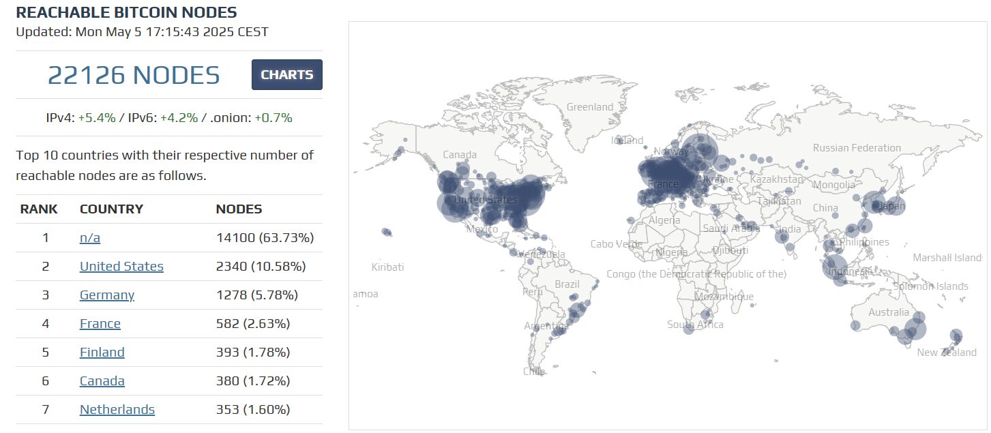Click the Greenland label on the map
Image resolution: width=991 pixels, height=433 pixels.
[591, 107]
